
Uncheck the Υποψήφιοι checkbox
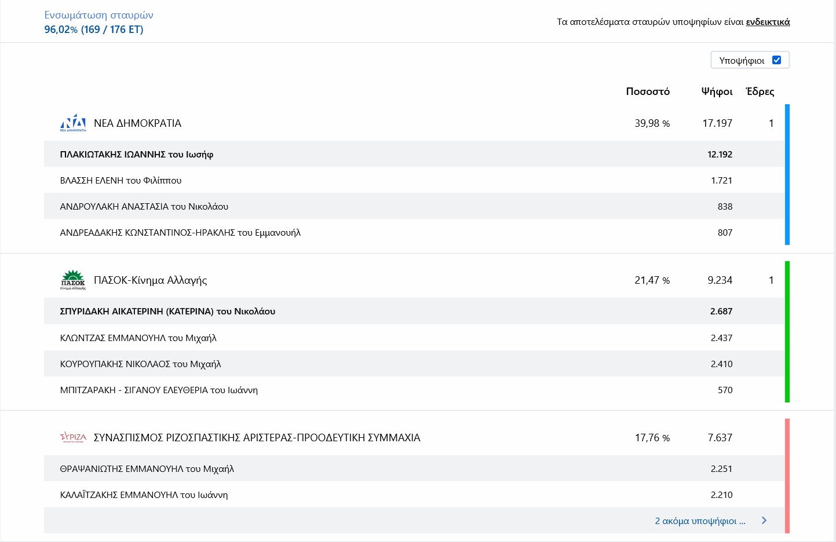776,60
